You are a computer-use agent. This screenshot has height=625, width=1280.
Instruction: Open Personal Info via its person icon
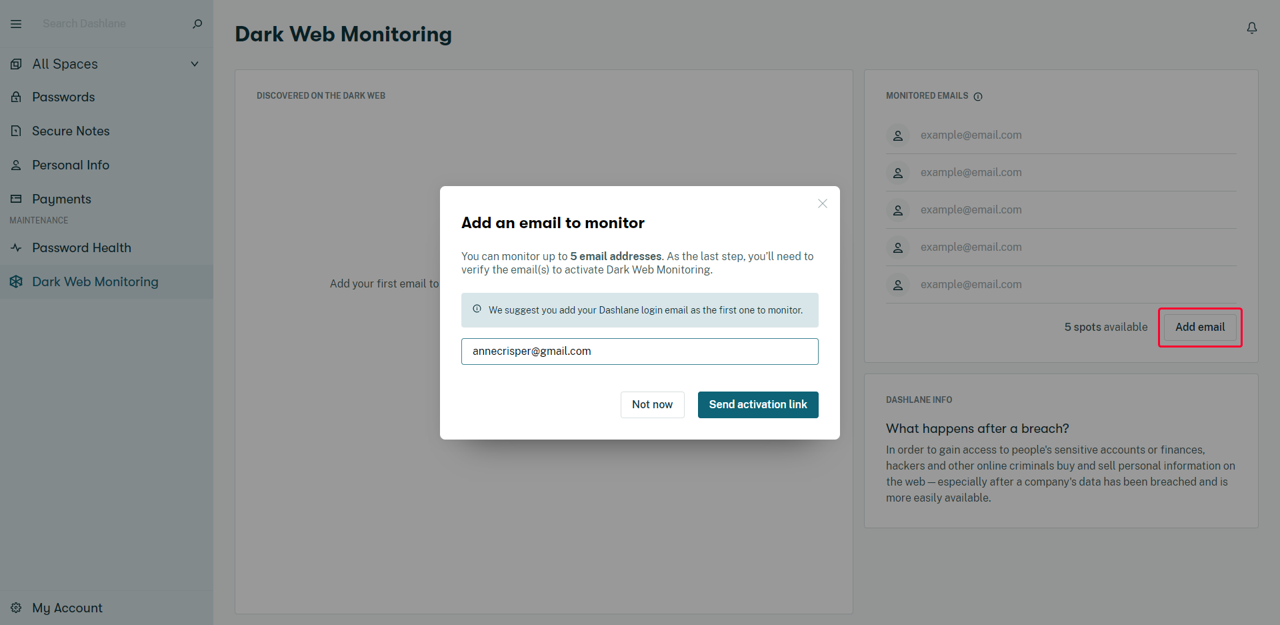point(16,165)
